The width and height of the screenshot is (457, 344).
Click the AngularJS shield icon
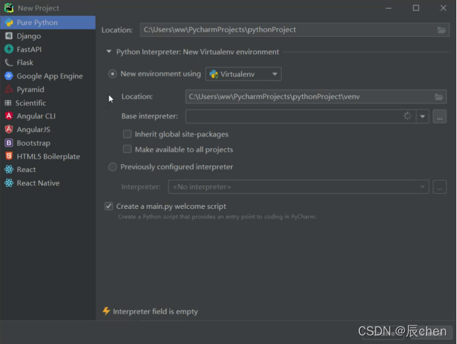point(9,129)
